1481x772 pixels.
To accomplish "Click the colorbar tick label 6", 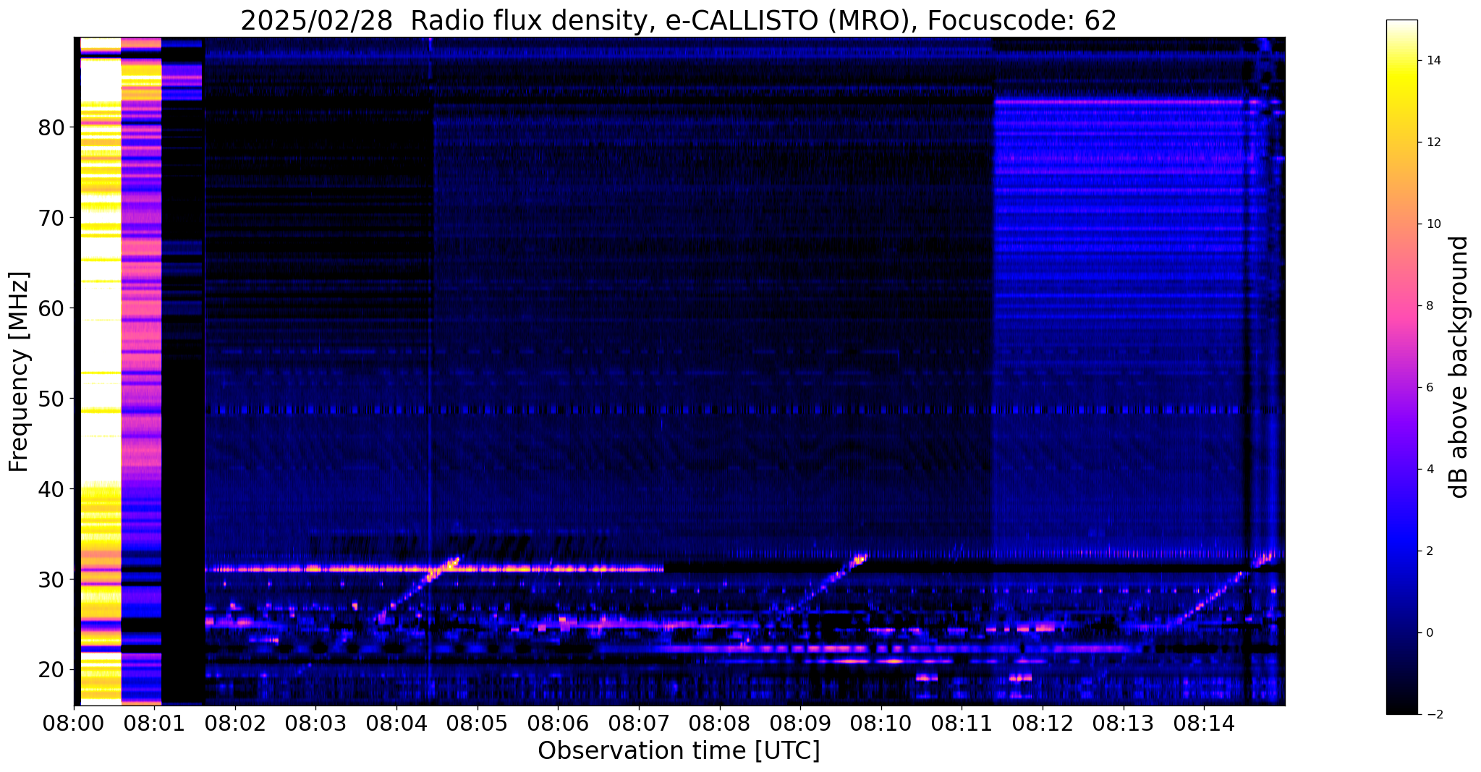I will (1429, 388).
